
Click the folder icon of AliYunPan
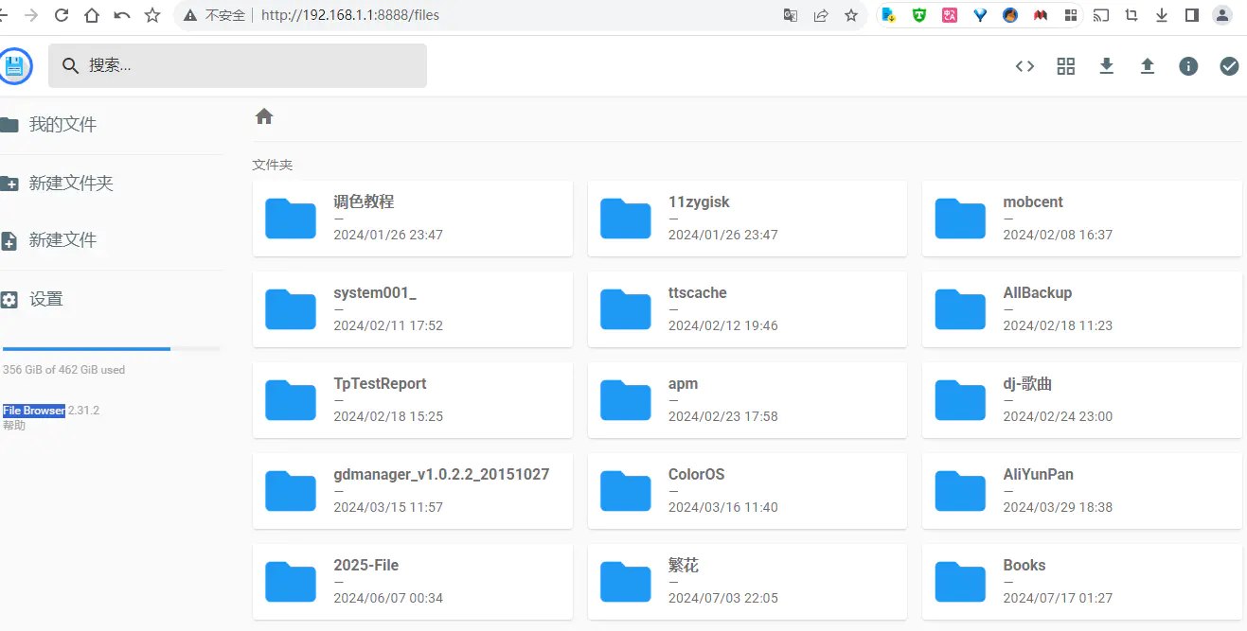[x=960, y=491]
